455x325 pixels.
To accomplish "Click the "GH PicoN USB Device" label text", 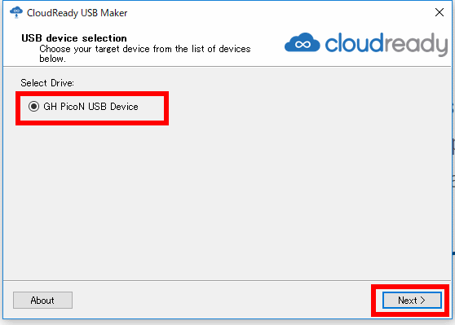I will point(91,107).
